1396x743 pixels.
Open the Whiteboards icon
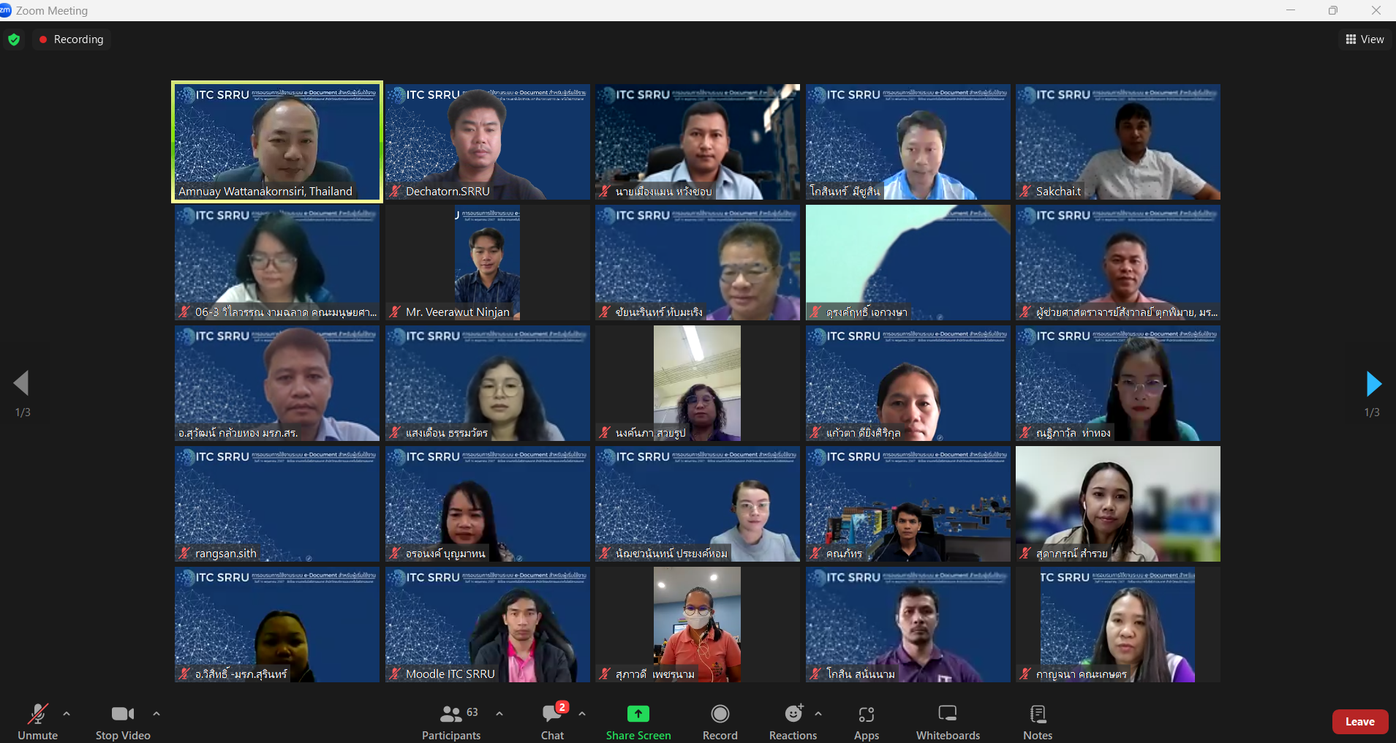point(948,713)
